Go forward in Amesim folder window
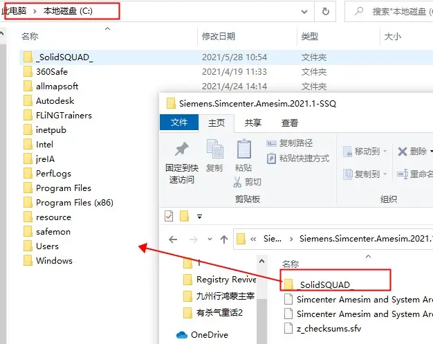 pos(193,239)
